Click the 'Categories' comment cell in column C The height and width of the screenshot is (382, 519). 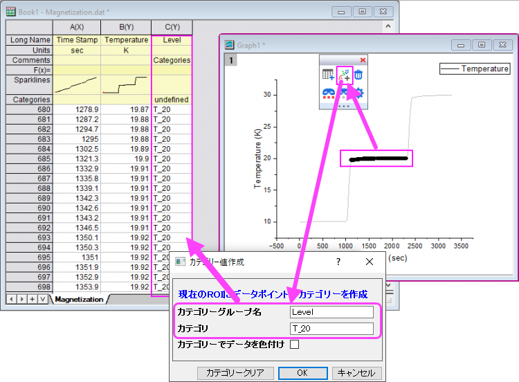(172, 60)
